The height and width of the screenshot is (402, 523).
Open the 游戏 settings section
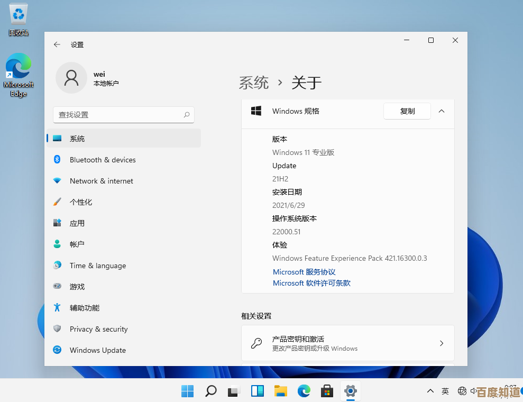pos(78,286)
